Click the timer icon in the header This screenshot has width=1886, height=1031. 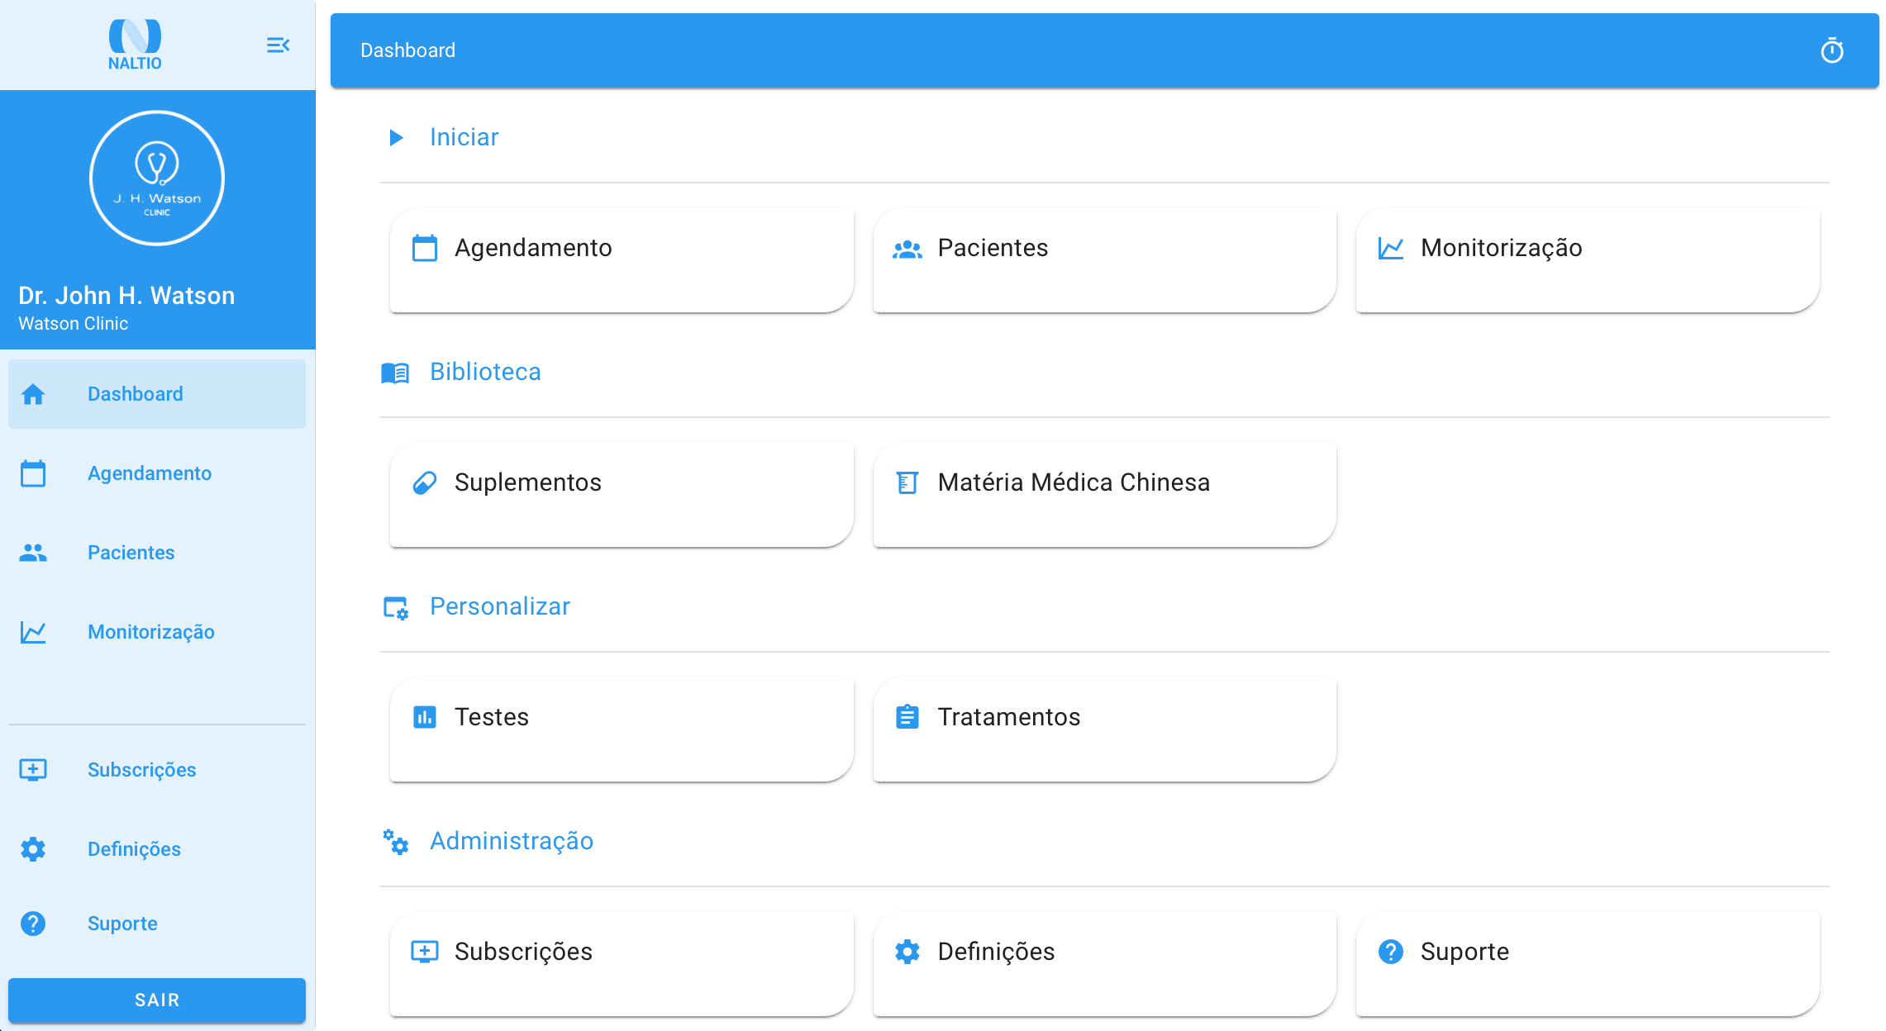[1831, 51]
